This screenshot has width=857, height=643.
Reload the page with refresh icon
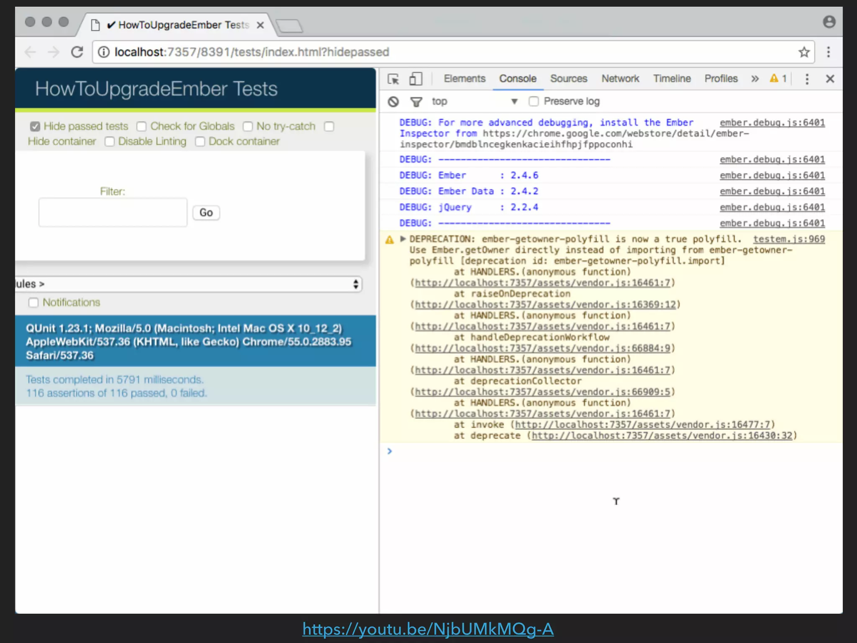coord(77,52)
